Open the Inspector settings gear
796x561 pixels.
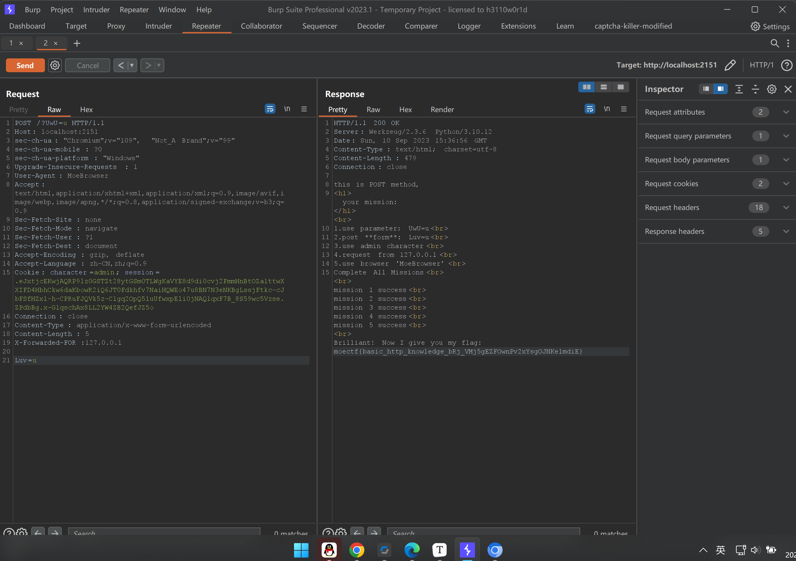pyautogui.click(x=771, y=89)
